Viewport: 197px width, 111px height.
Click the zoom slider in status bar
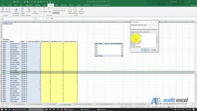coord(185,107)
